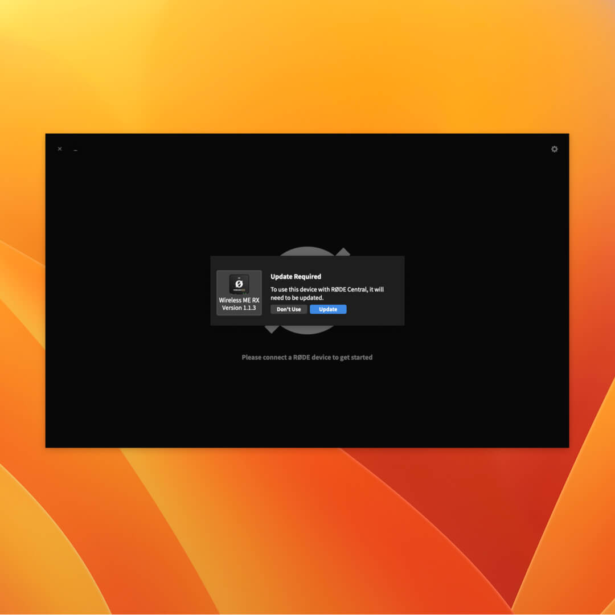
Task: Minimize the RØDE Central window
Action: (75, 150)
